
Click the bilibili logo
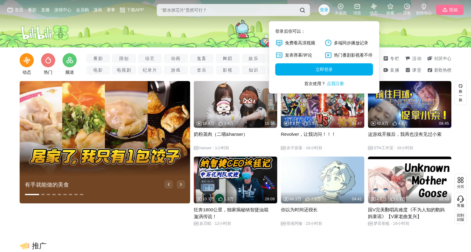coord(44,33)
